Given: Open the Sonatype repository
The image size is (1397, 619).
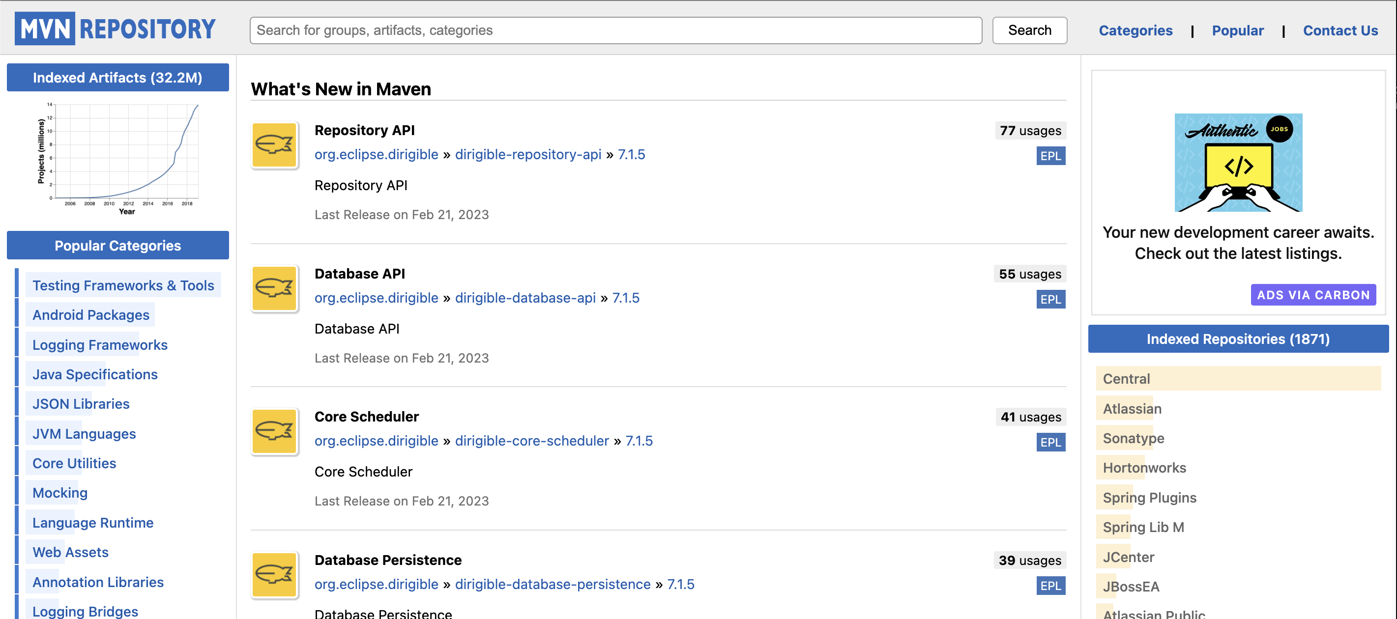Looking at the screenshot, I should [1134, 438].
